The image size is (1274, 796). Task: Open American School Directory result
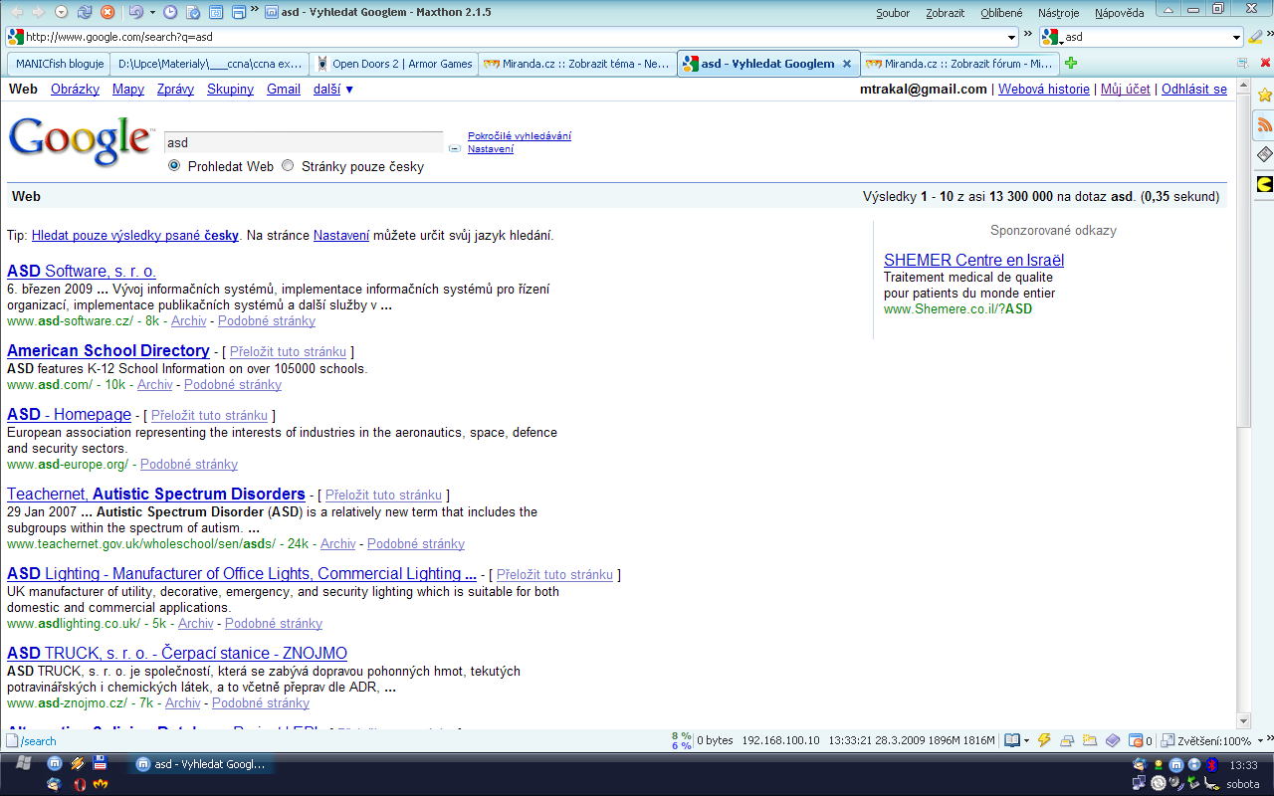(108, 350)
